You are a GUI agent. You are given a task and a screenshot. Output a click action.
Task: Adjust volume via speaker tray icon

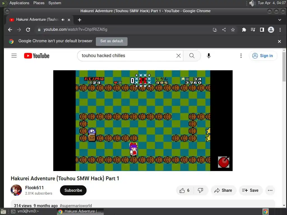tap(252, 3)
